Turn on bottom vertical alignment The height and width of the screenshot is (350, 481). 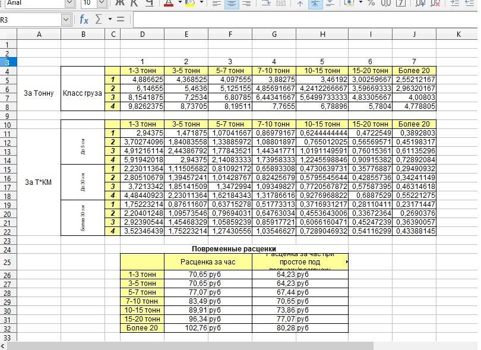click(330, 3)
